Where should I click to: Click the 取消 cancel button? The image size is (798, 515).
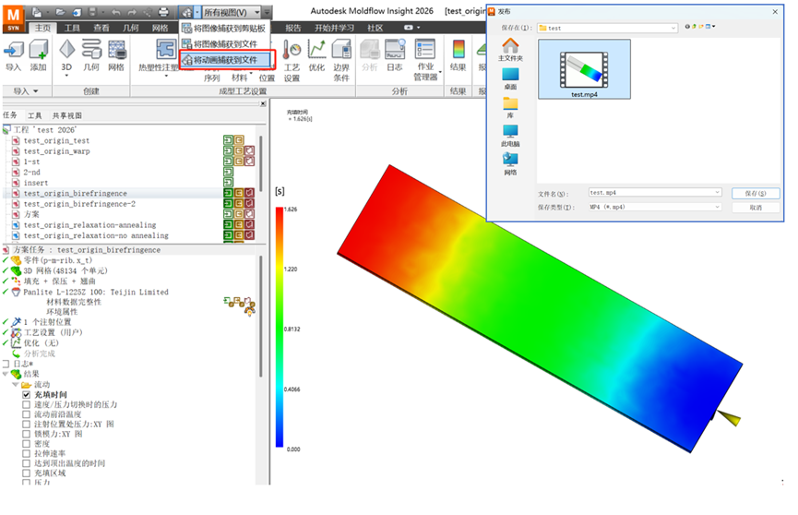(756, 208)
